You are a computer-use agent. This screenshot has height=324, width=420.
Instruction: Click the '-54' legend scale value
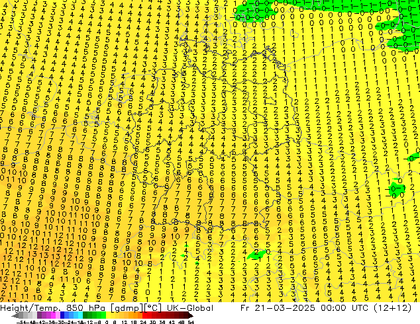click(x=21, y=322)
